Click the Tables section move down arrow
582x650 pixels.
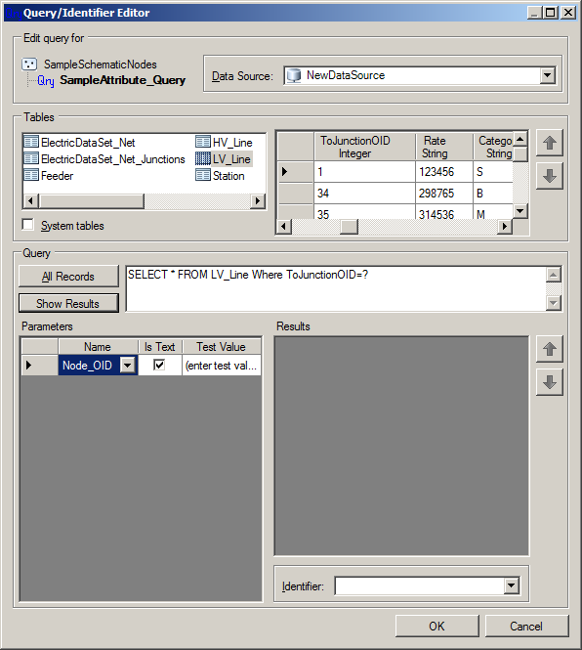click(x=549, y=176)
